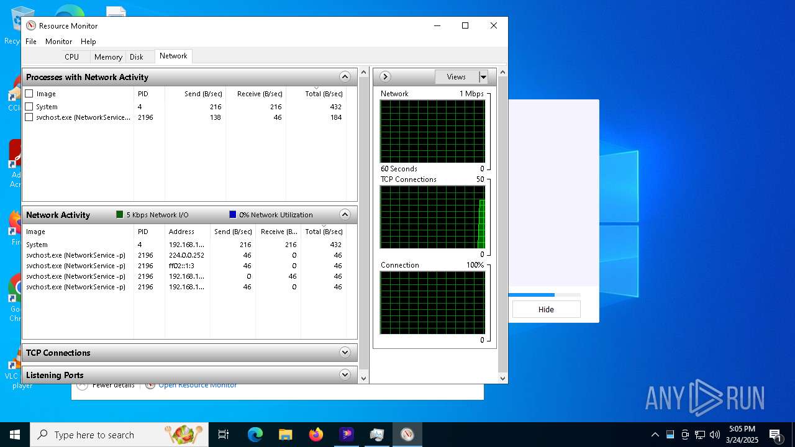Select the 224.0.0.252 svchost row
The height and width of the screenshot is (447, 795).
[184, 255]
